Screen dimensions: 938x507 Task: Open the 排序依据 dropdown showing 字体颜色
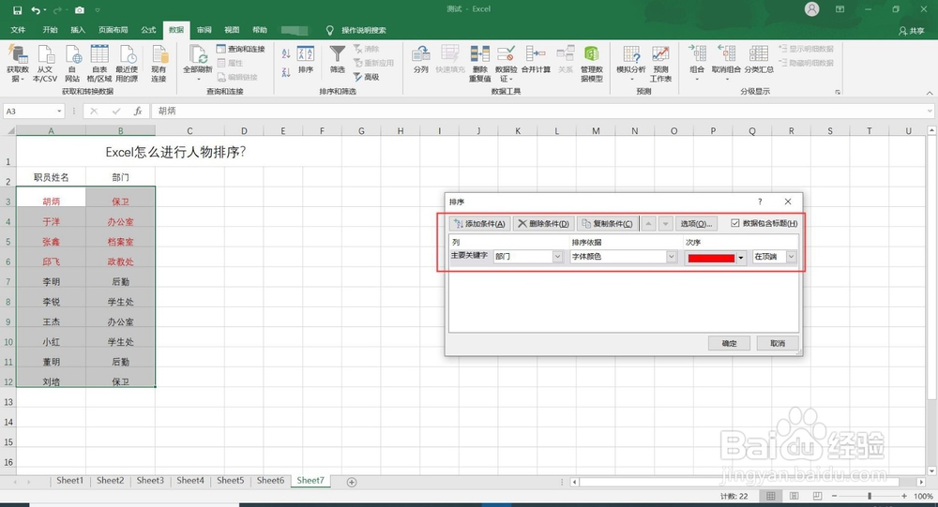click(672, 257)
